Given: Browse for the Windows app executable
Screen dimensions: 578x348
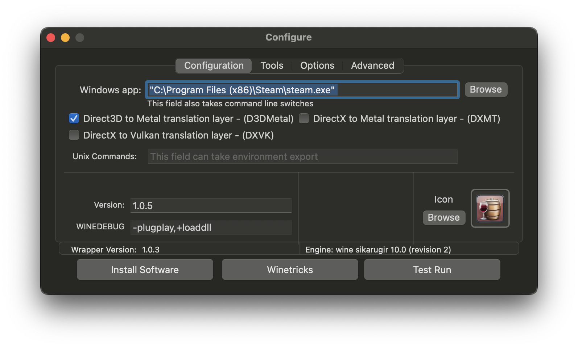Looking at the screenshot, I should tap(486, 89).
